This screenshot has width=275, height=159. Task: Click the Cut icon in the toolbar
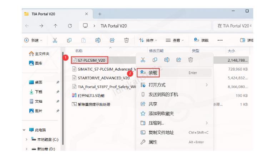pyautogui.click(x=55, y=40)
